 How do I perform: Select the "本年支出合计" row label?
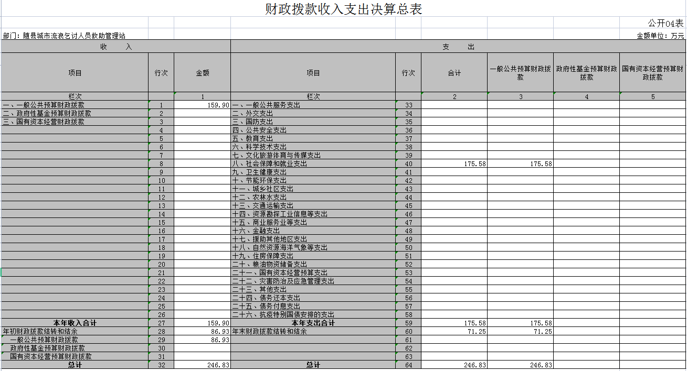pyautogui.click(x=313, y=323)
